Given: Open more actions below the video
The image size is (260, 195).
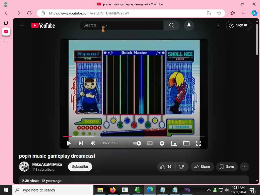Looking at the screenshot, I should (245, 167).
